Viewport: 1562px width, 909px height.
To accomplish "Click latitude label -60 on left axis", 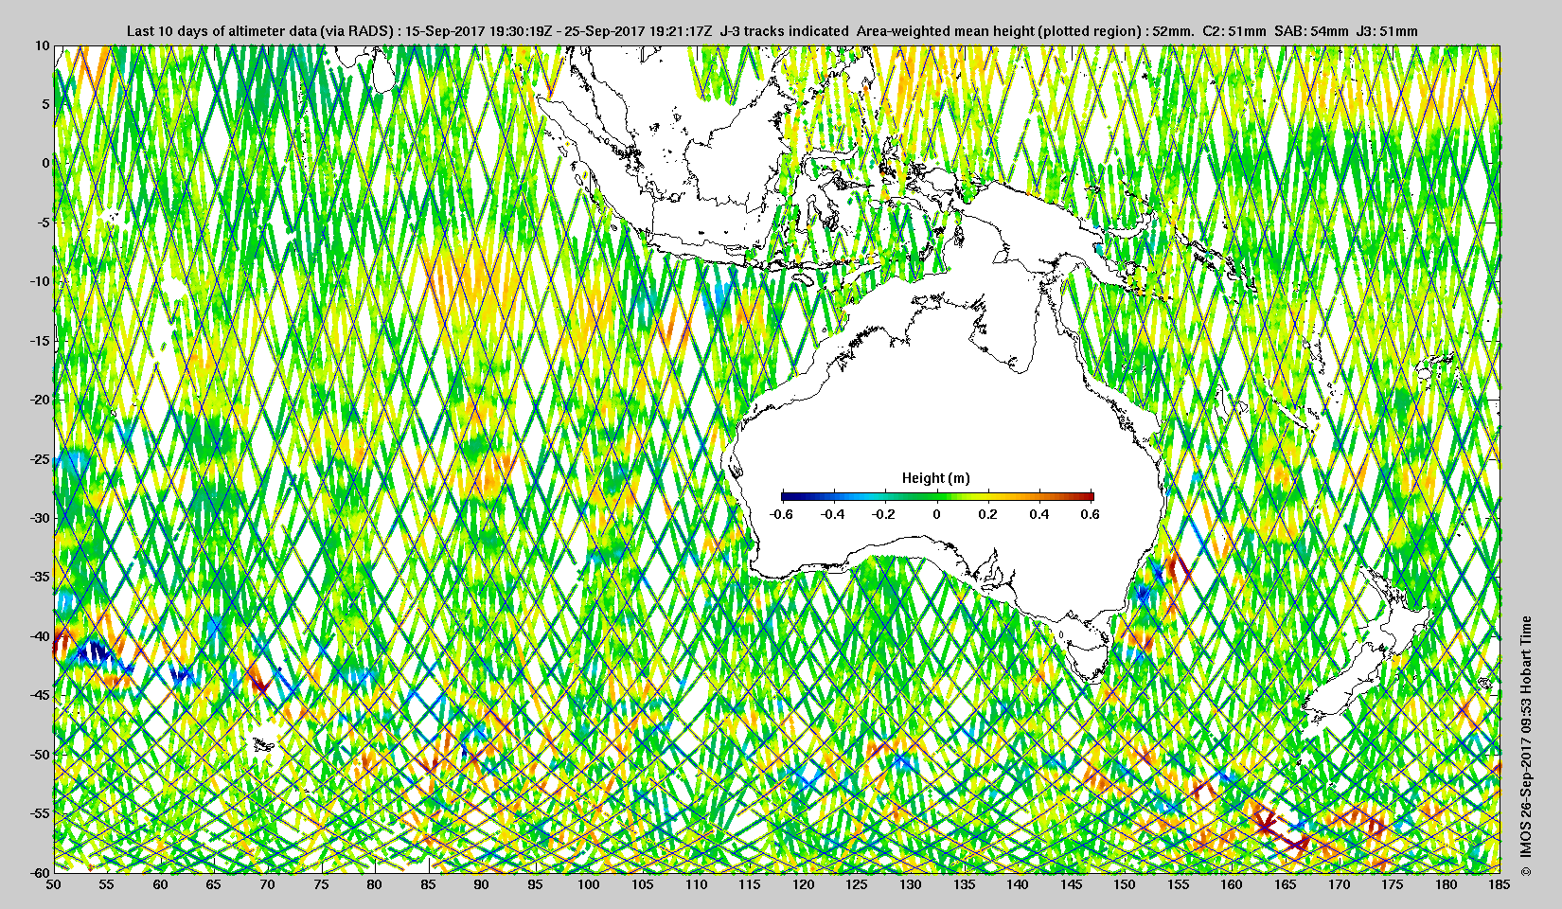I will point(40,871).
